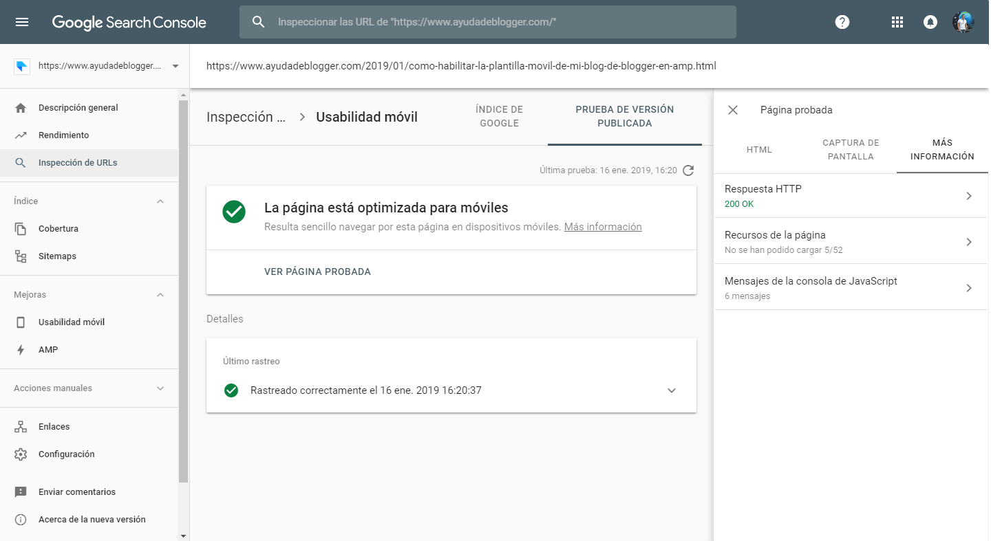Collapse the Mejoras section
The width and height of the screenshot is (991, 541).
tap(160, 295)
